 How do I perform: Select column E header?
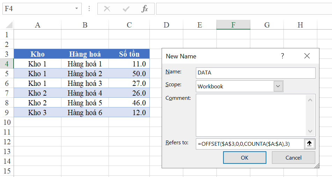pyautogui.click(x=200, y=25)
